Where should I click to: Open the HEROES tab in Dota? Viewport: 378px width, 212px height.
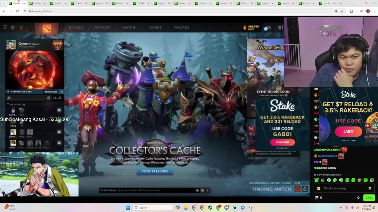tap(76, 27)
